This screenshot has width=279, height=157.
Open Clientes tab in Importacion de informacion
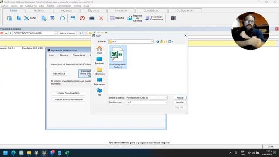pyautogui.click(x=64, y=55)
